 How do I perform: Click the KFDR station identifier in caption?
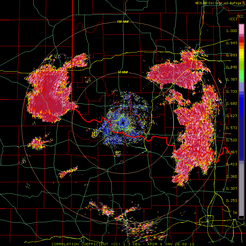(152, 244)
